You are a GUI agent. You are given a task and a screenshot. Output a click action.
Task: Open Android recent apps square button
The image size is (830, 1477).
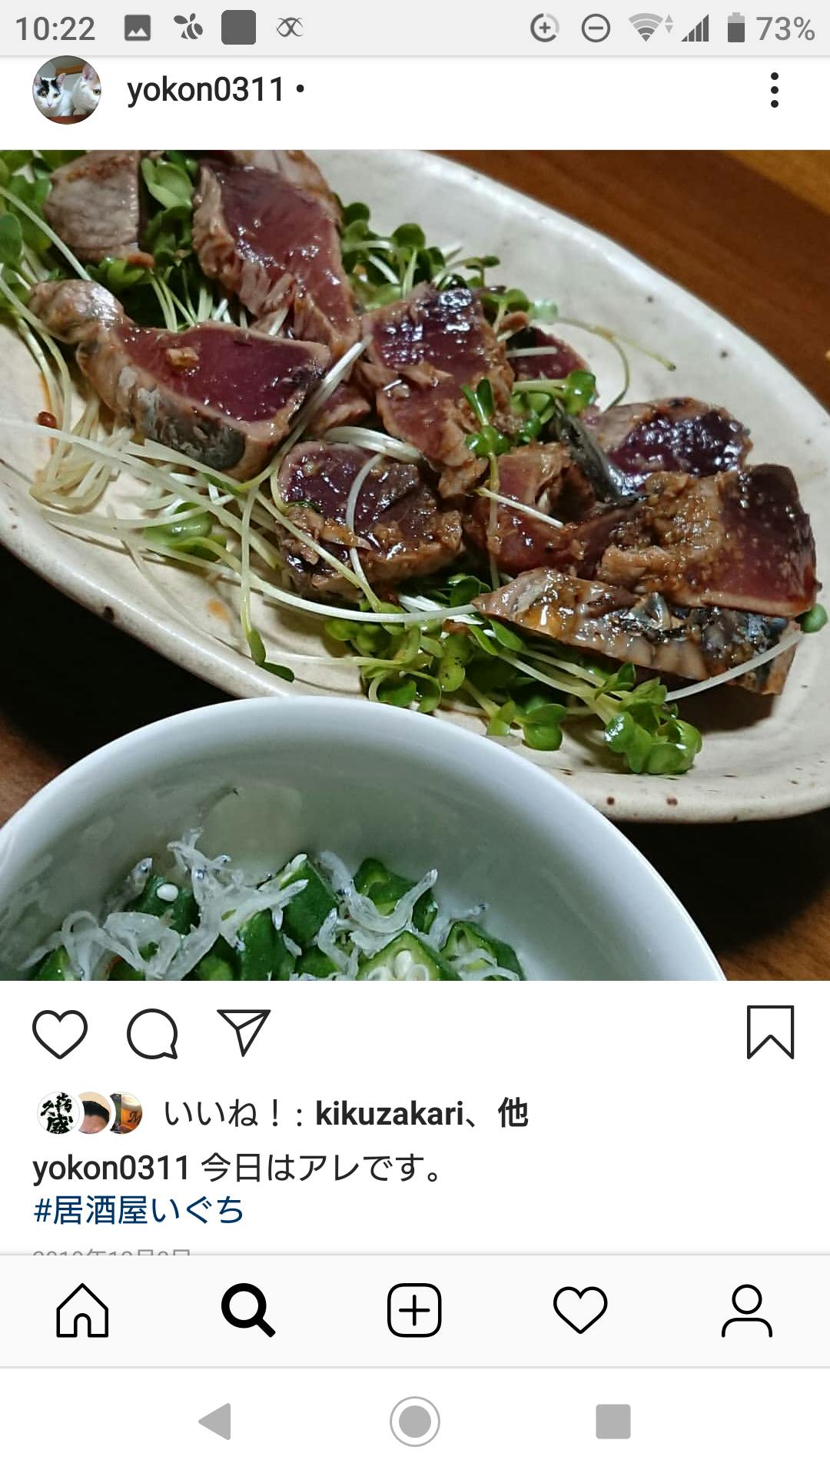pyautogui.click(x=613, y=1421)
